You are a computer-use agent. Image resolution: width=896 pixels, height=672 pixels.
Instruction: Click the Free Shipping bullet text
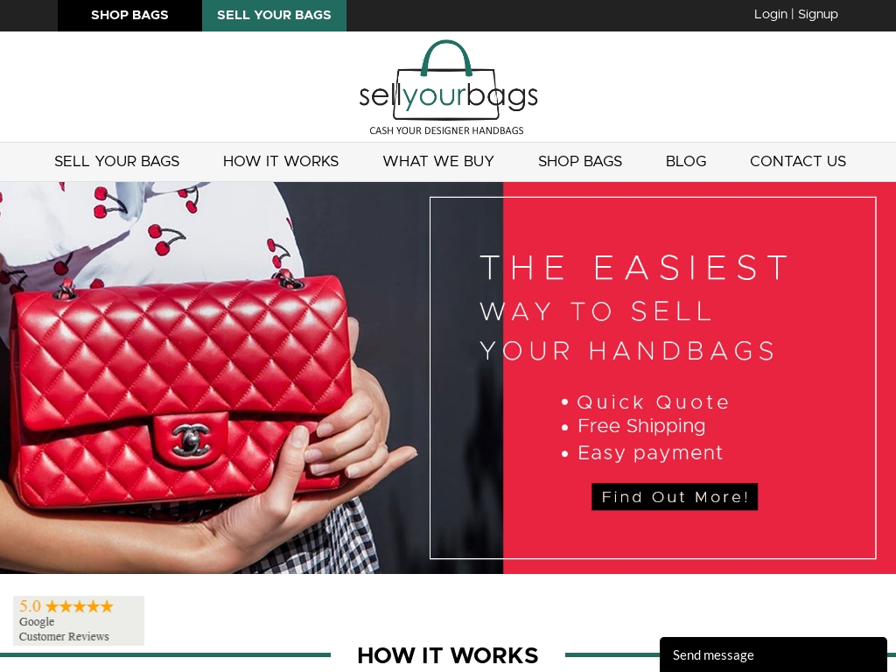pyautogui.click(x=641, y=426)
